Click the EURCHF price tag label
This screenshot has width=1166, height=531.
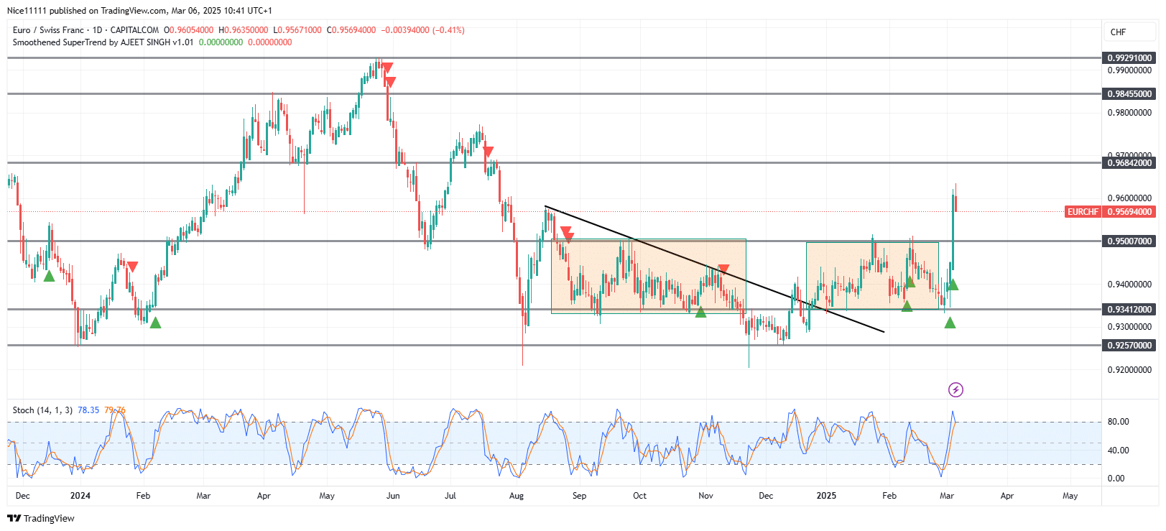(x=1083, y=212)
